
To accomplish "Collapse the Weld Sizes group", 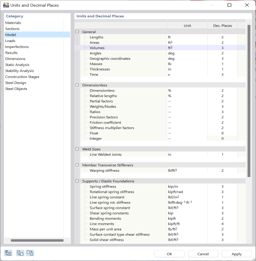I will pyautogui.click(x=77, y=149).
